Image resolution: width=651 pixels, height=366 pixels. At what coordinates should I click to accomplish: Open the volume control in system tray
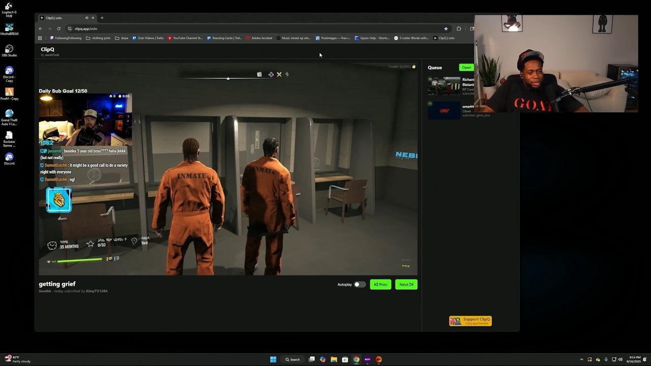[620, 359]
